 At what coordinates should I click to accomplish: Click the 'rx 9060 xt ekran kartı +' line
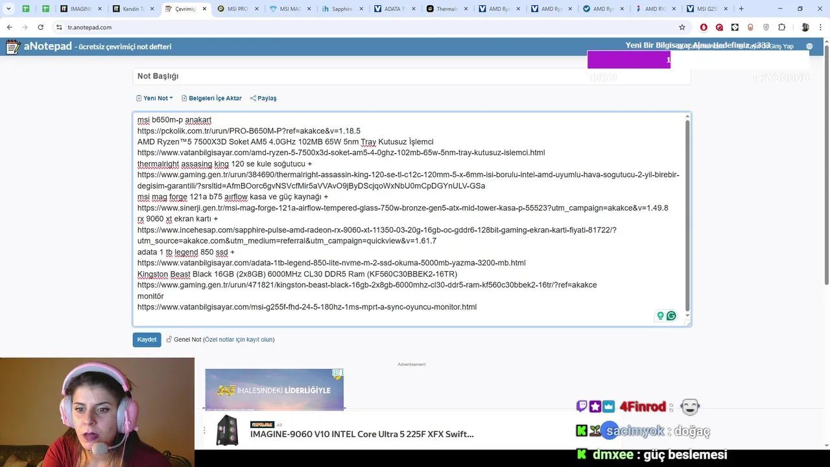coord(178,219)
